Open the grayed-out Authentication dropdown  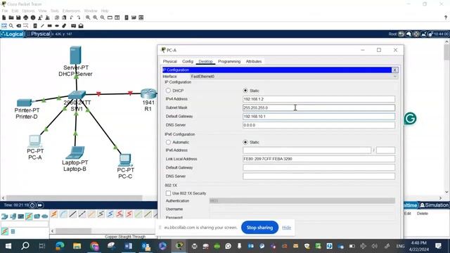[302, 201]
